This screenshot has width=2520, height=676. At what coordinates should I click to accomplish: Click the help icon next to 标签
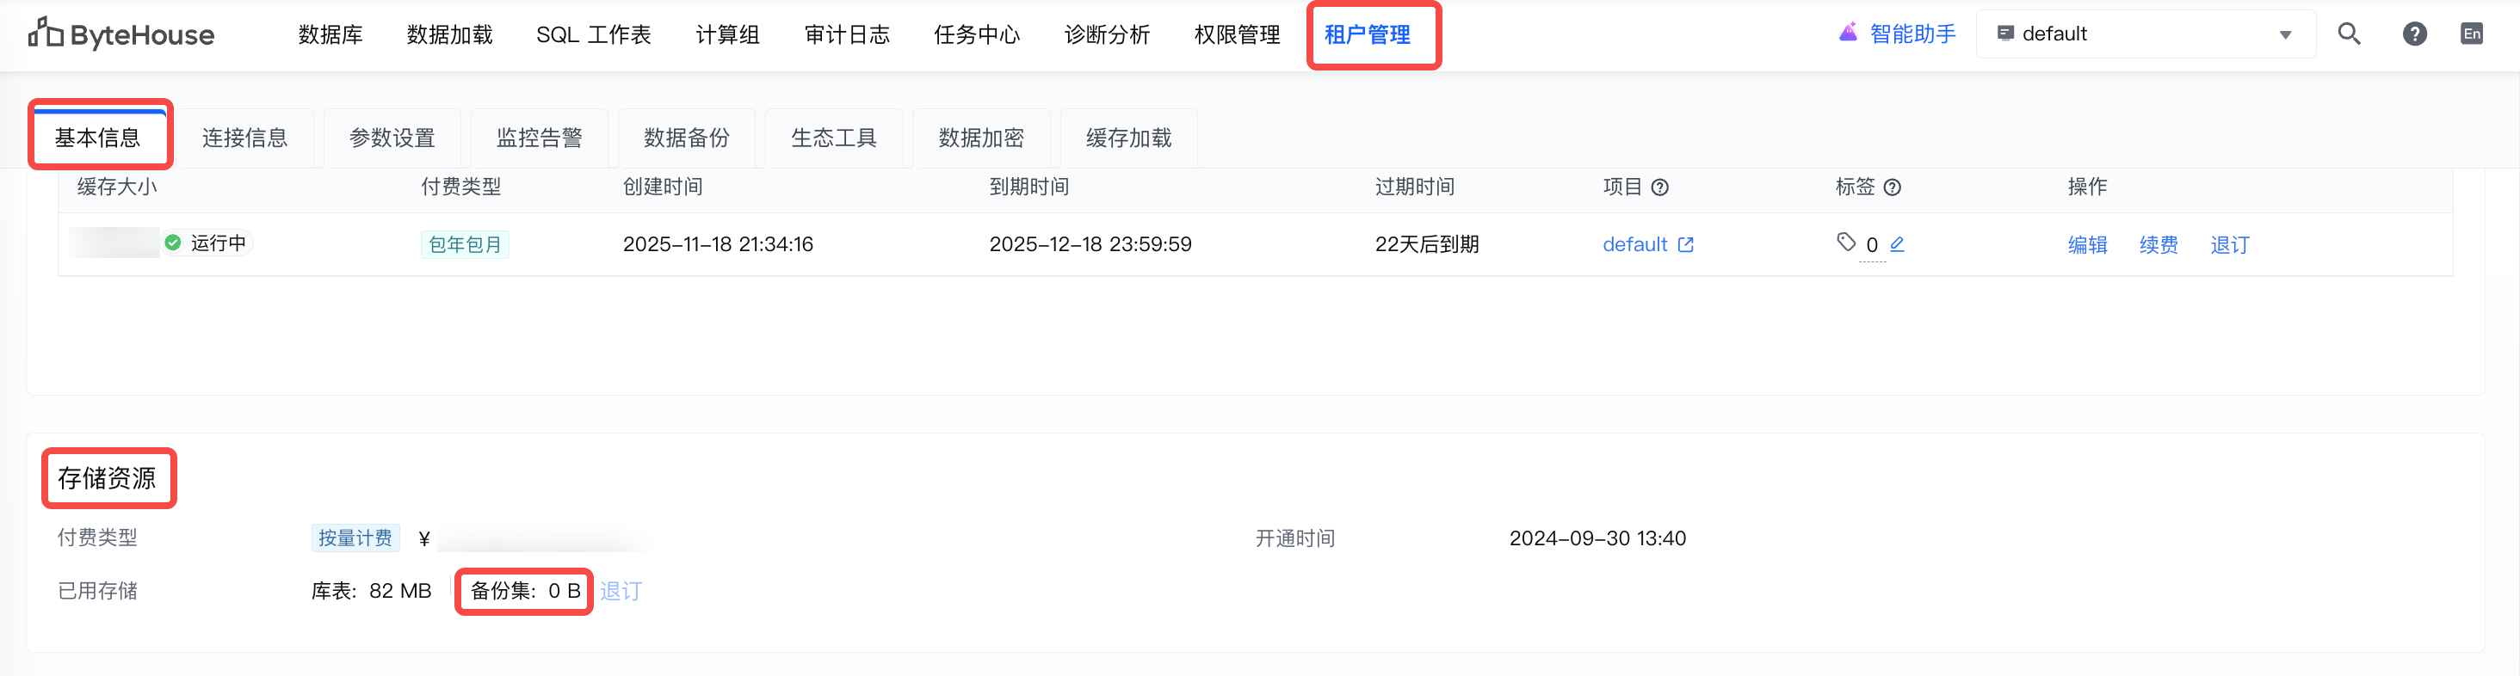[1893, 187]
